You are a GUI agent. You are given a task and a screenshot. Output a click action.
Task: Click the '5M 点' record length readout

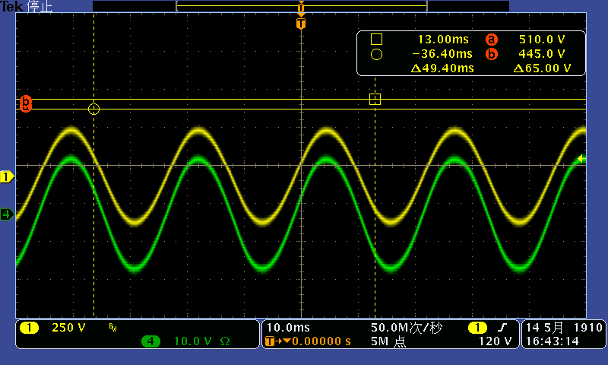(x=388, y=341)
